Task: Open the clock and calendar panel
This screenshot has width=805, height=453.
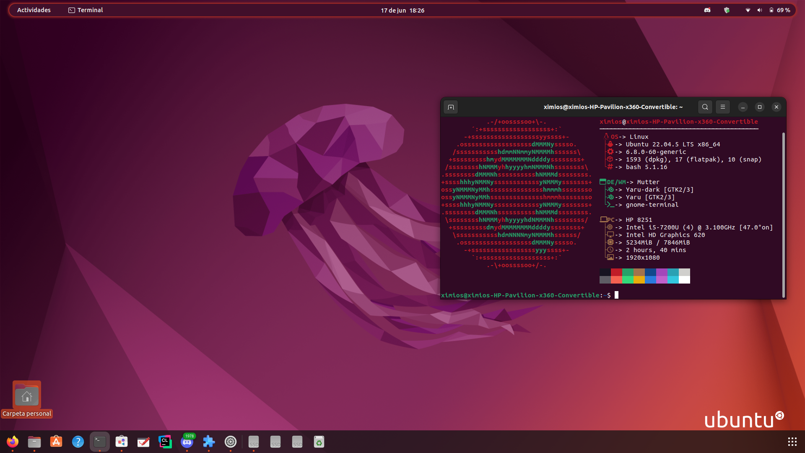Action: pos(402,10)
